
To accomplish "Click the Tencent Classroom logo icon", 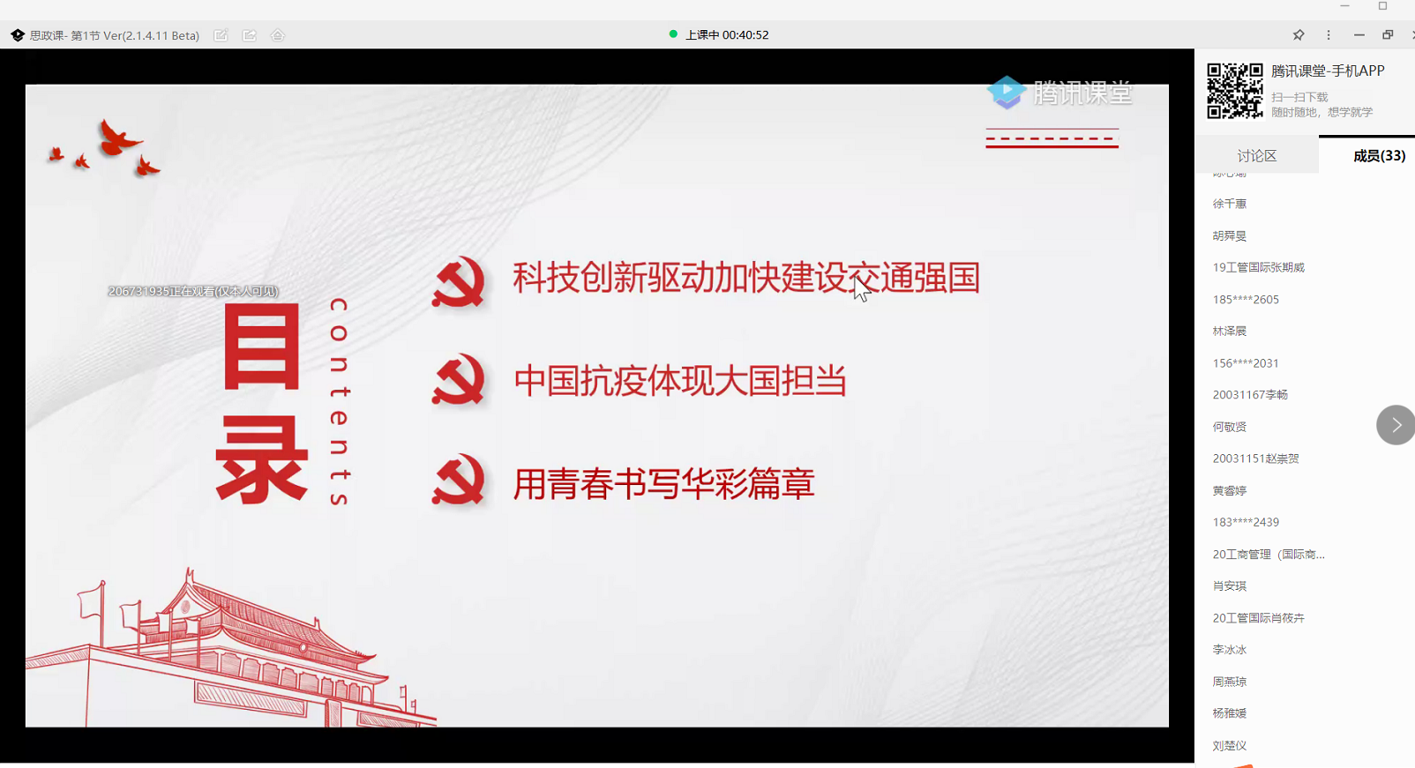I will (x=18, y=35).
